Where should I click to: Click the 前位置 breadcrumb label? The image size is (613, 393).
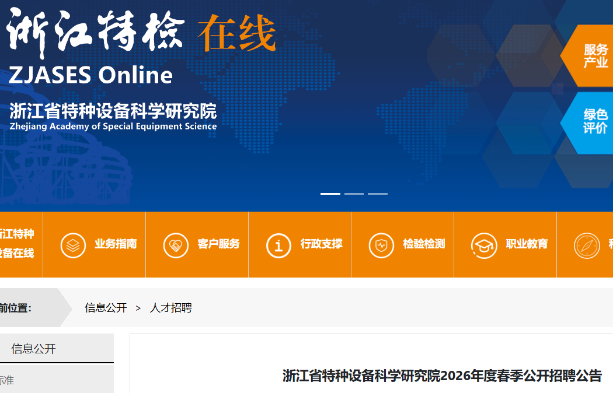pyautogui.click(x=16, y=308)
